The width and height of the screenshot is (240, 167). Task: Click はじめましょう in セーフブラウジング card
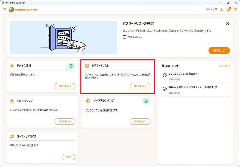pyautogui.click(x=140, y=122)
